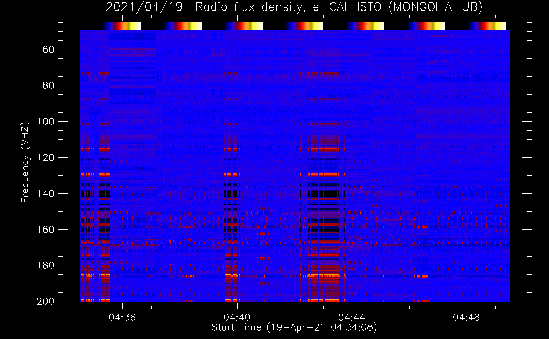Click the first color scale bar at top

pos(122,26)
